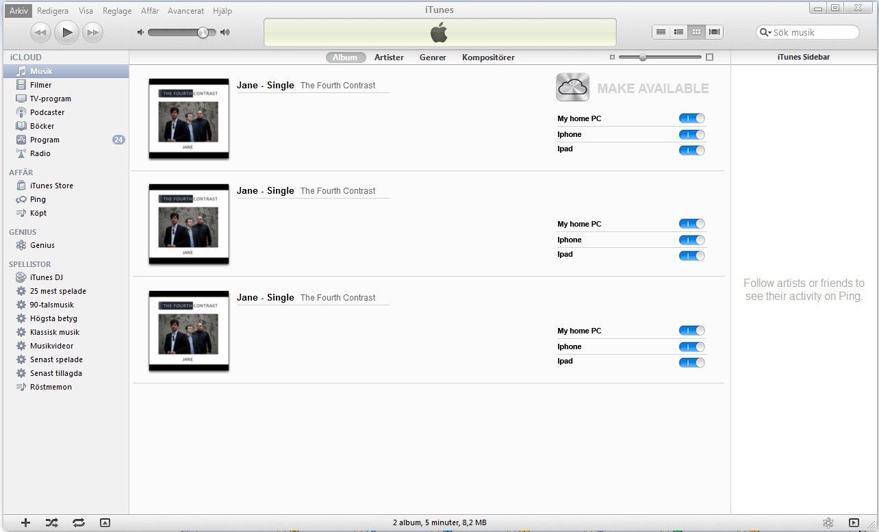Switch to simple list view
Viewport: 879px width, 532px height.
click(x=661, y=31)
